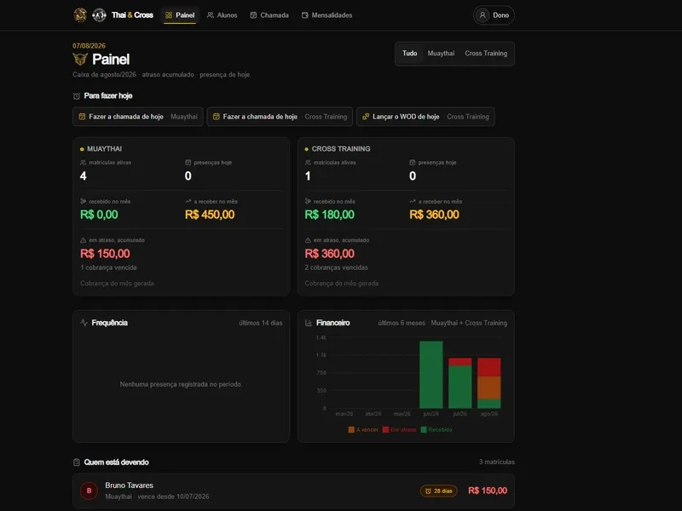Open the Chamada tab

click(x=269, y=15)
